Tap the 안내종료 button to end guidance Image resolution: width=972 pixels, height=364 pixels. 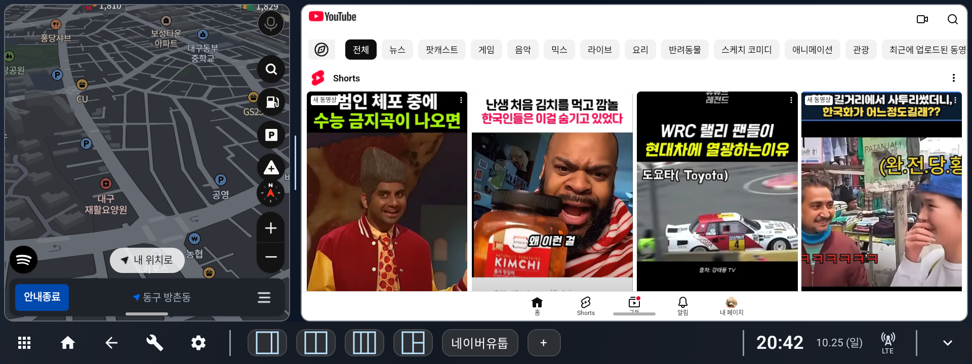[x=42, y=297]
